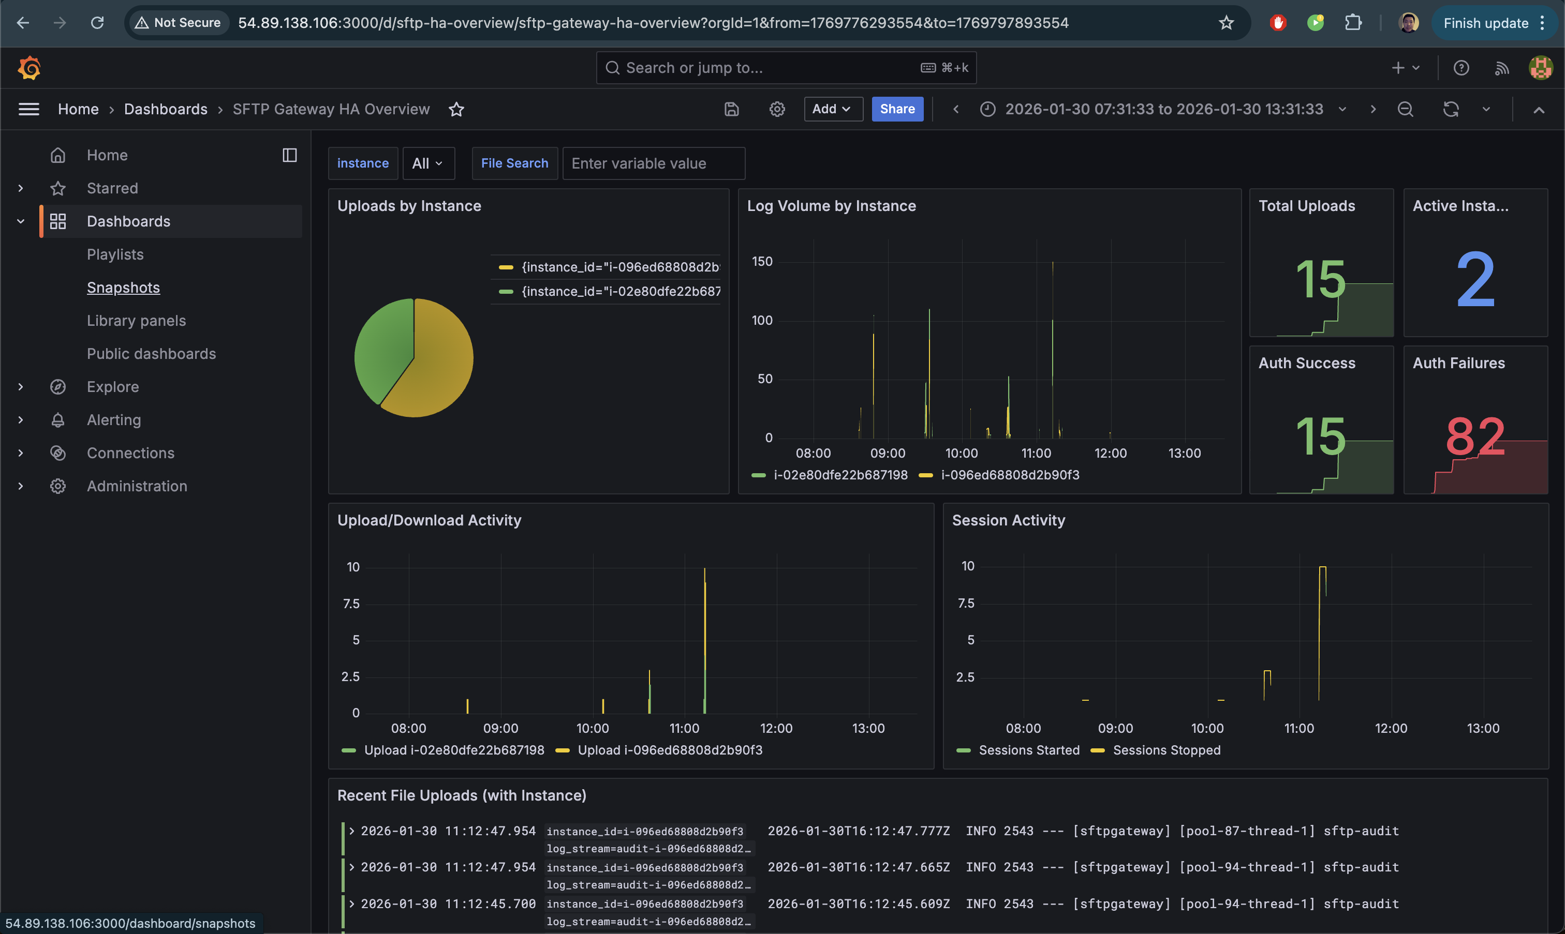Image resolution: width=1565 pixels, height=934 pixels.
Task: Select Snapshots in the sidebar
Action: [124, 288]
